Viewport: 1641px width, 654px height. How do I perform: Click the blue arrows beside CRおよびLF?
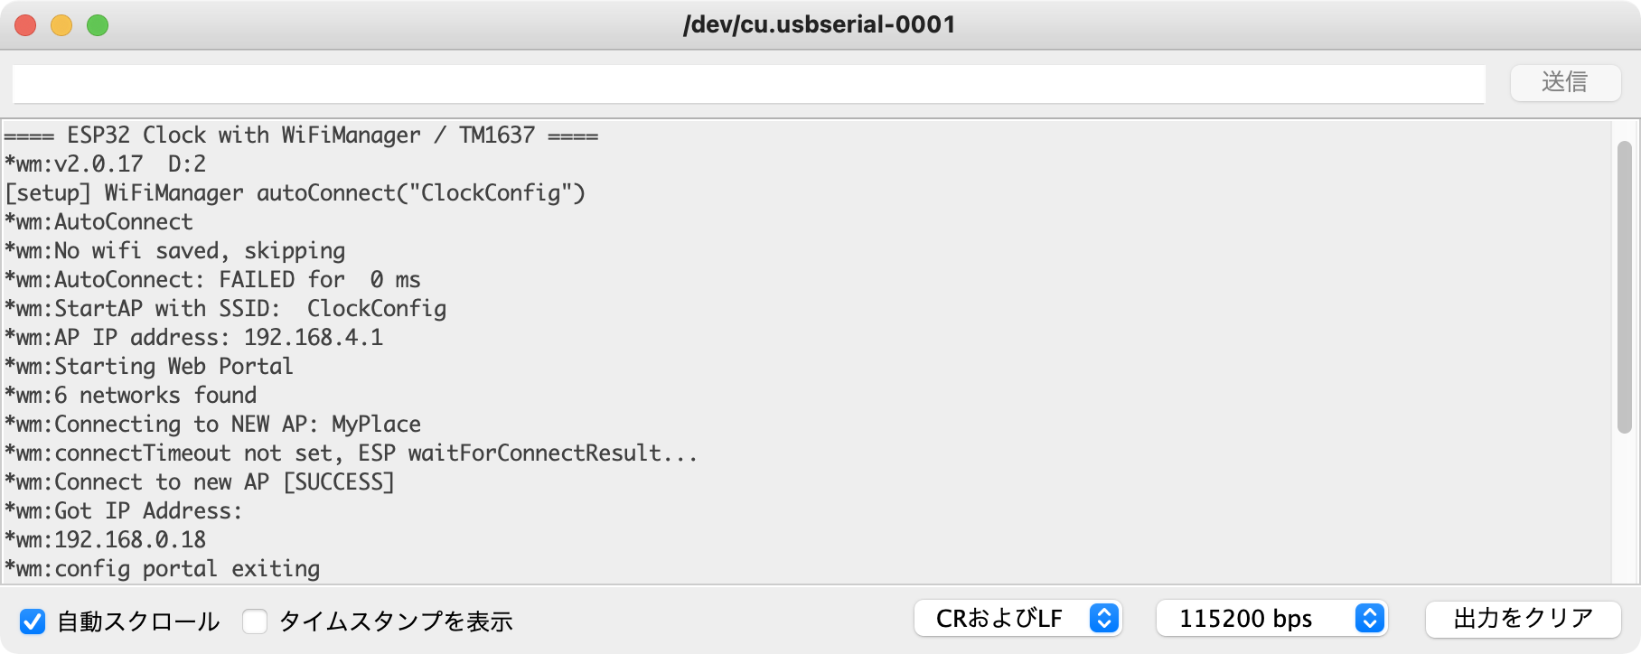coord(1104,619)
